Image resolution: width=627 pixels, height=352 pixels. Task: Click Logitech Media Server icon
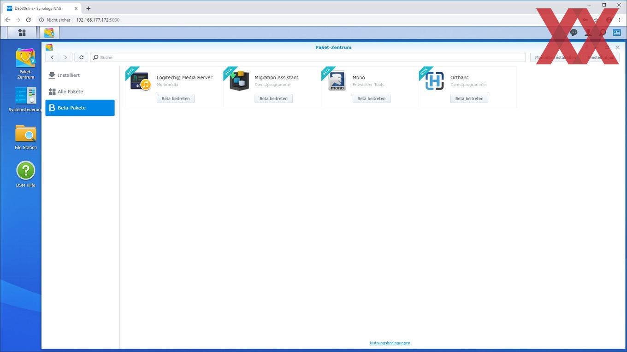tap(141, 81)
